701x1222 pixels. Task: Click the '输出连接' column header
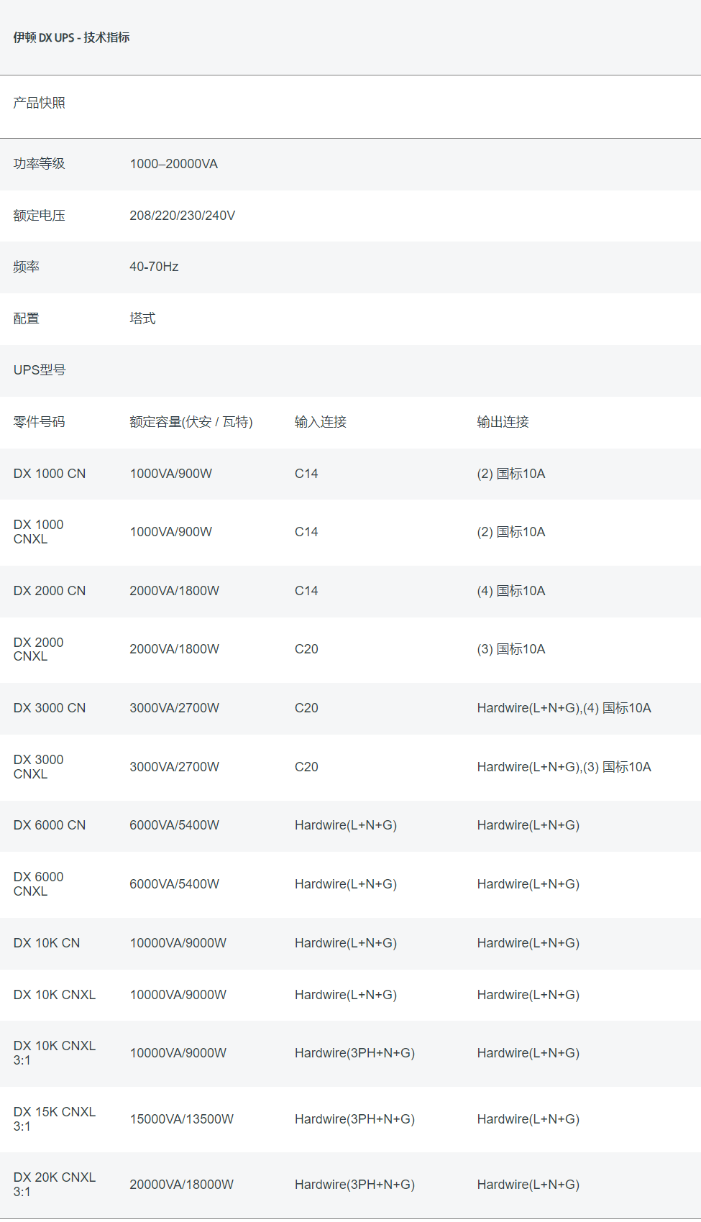503,422
